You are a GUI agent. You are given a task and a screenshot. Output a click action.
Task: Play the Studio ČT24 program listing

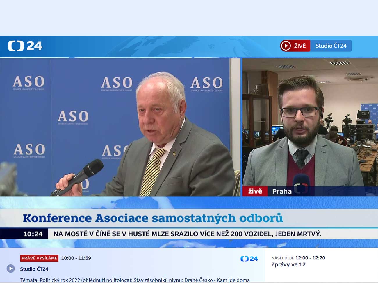coord(11,268)
